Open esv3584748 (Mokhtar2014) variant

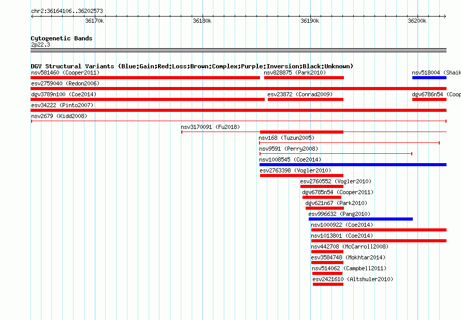pos(348,257)
